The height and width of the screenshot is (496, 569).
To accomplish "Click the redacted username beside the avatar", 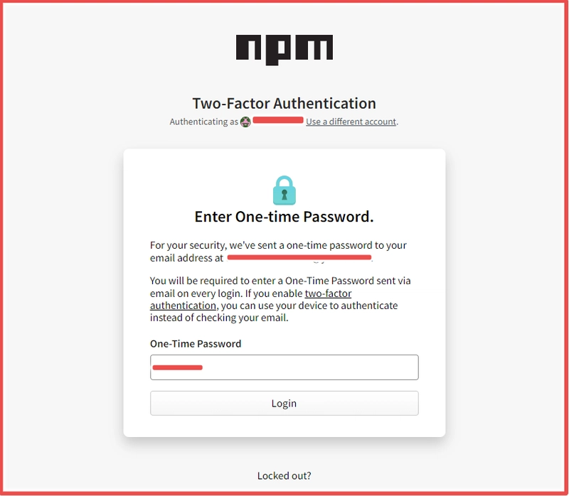I will tap(278, 121).
